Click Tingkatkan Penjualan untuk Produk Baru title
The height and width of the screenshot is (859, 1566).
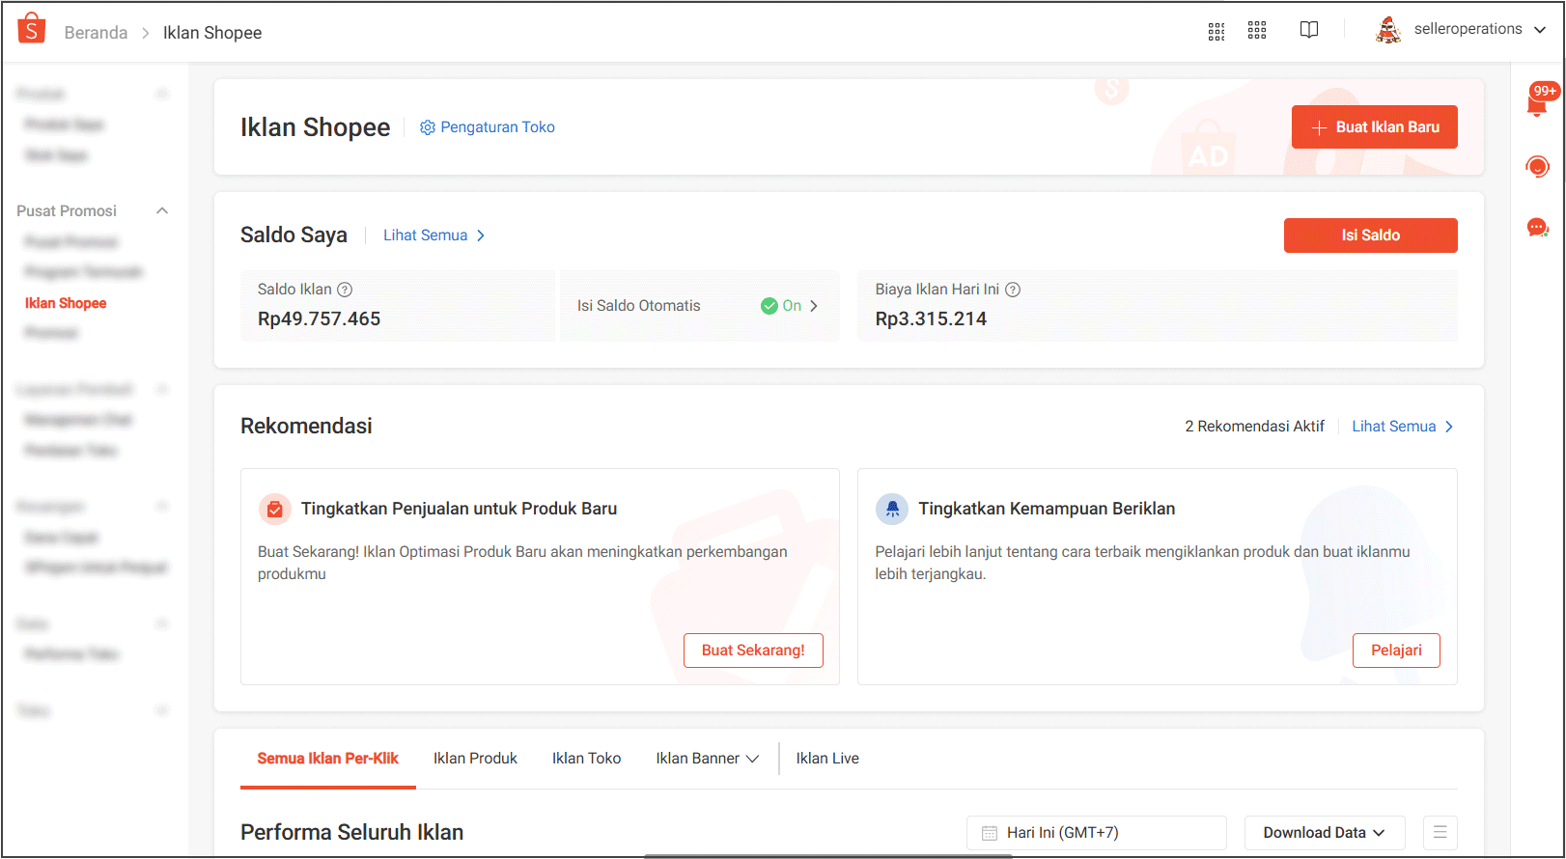click(x=459, y=509)
